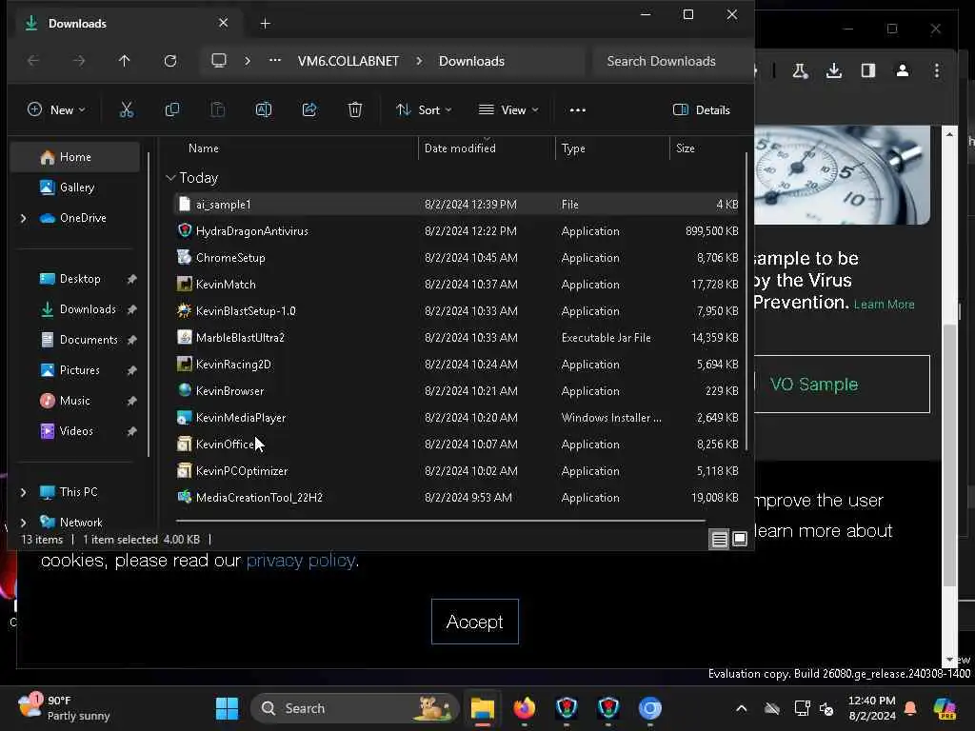Screen dimensions: 975x731
Task: Click the Refresh icon
Action: point(169,61)
